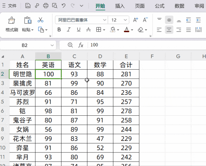Click the Print icon in quick access bar

46,6
